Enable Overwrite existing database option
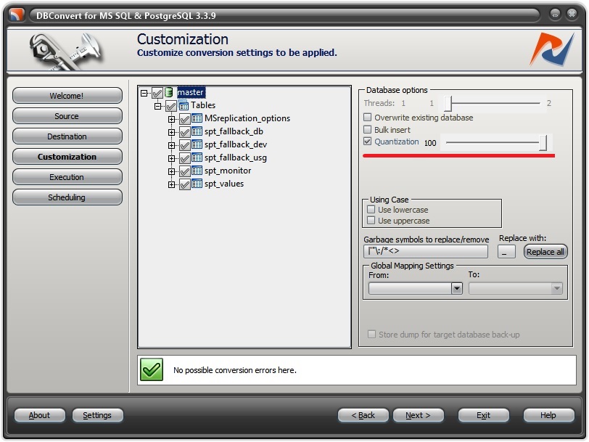This screenshot has height=442, width=589. 367,118
